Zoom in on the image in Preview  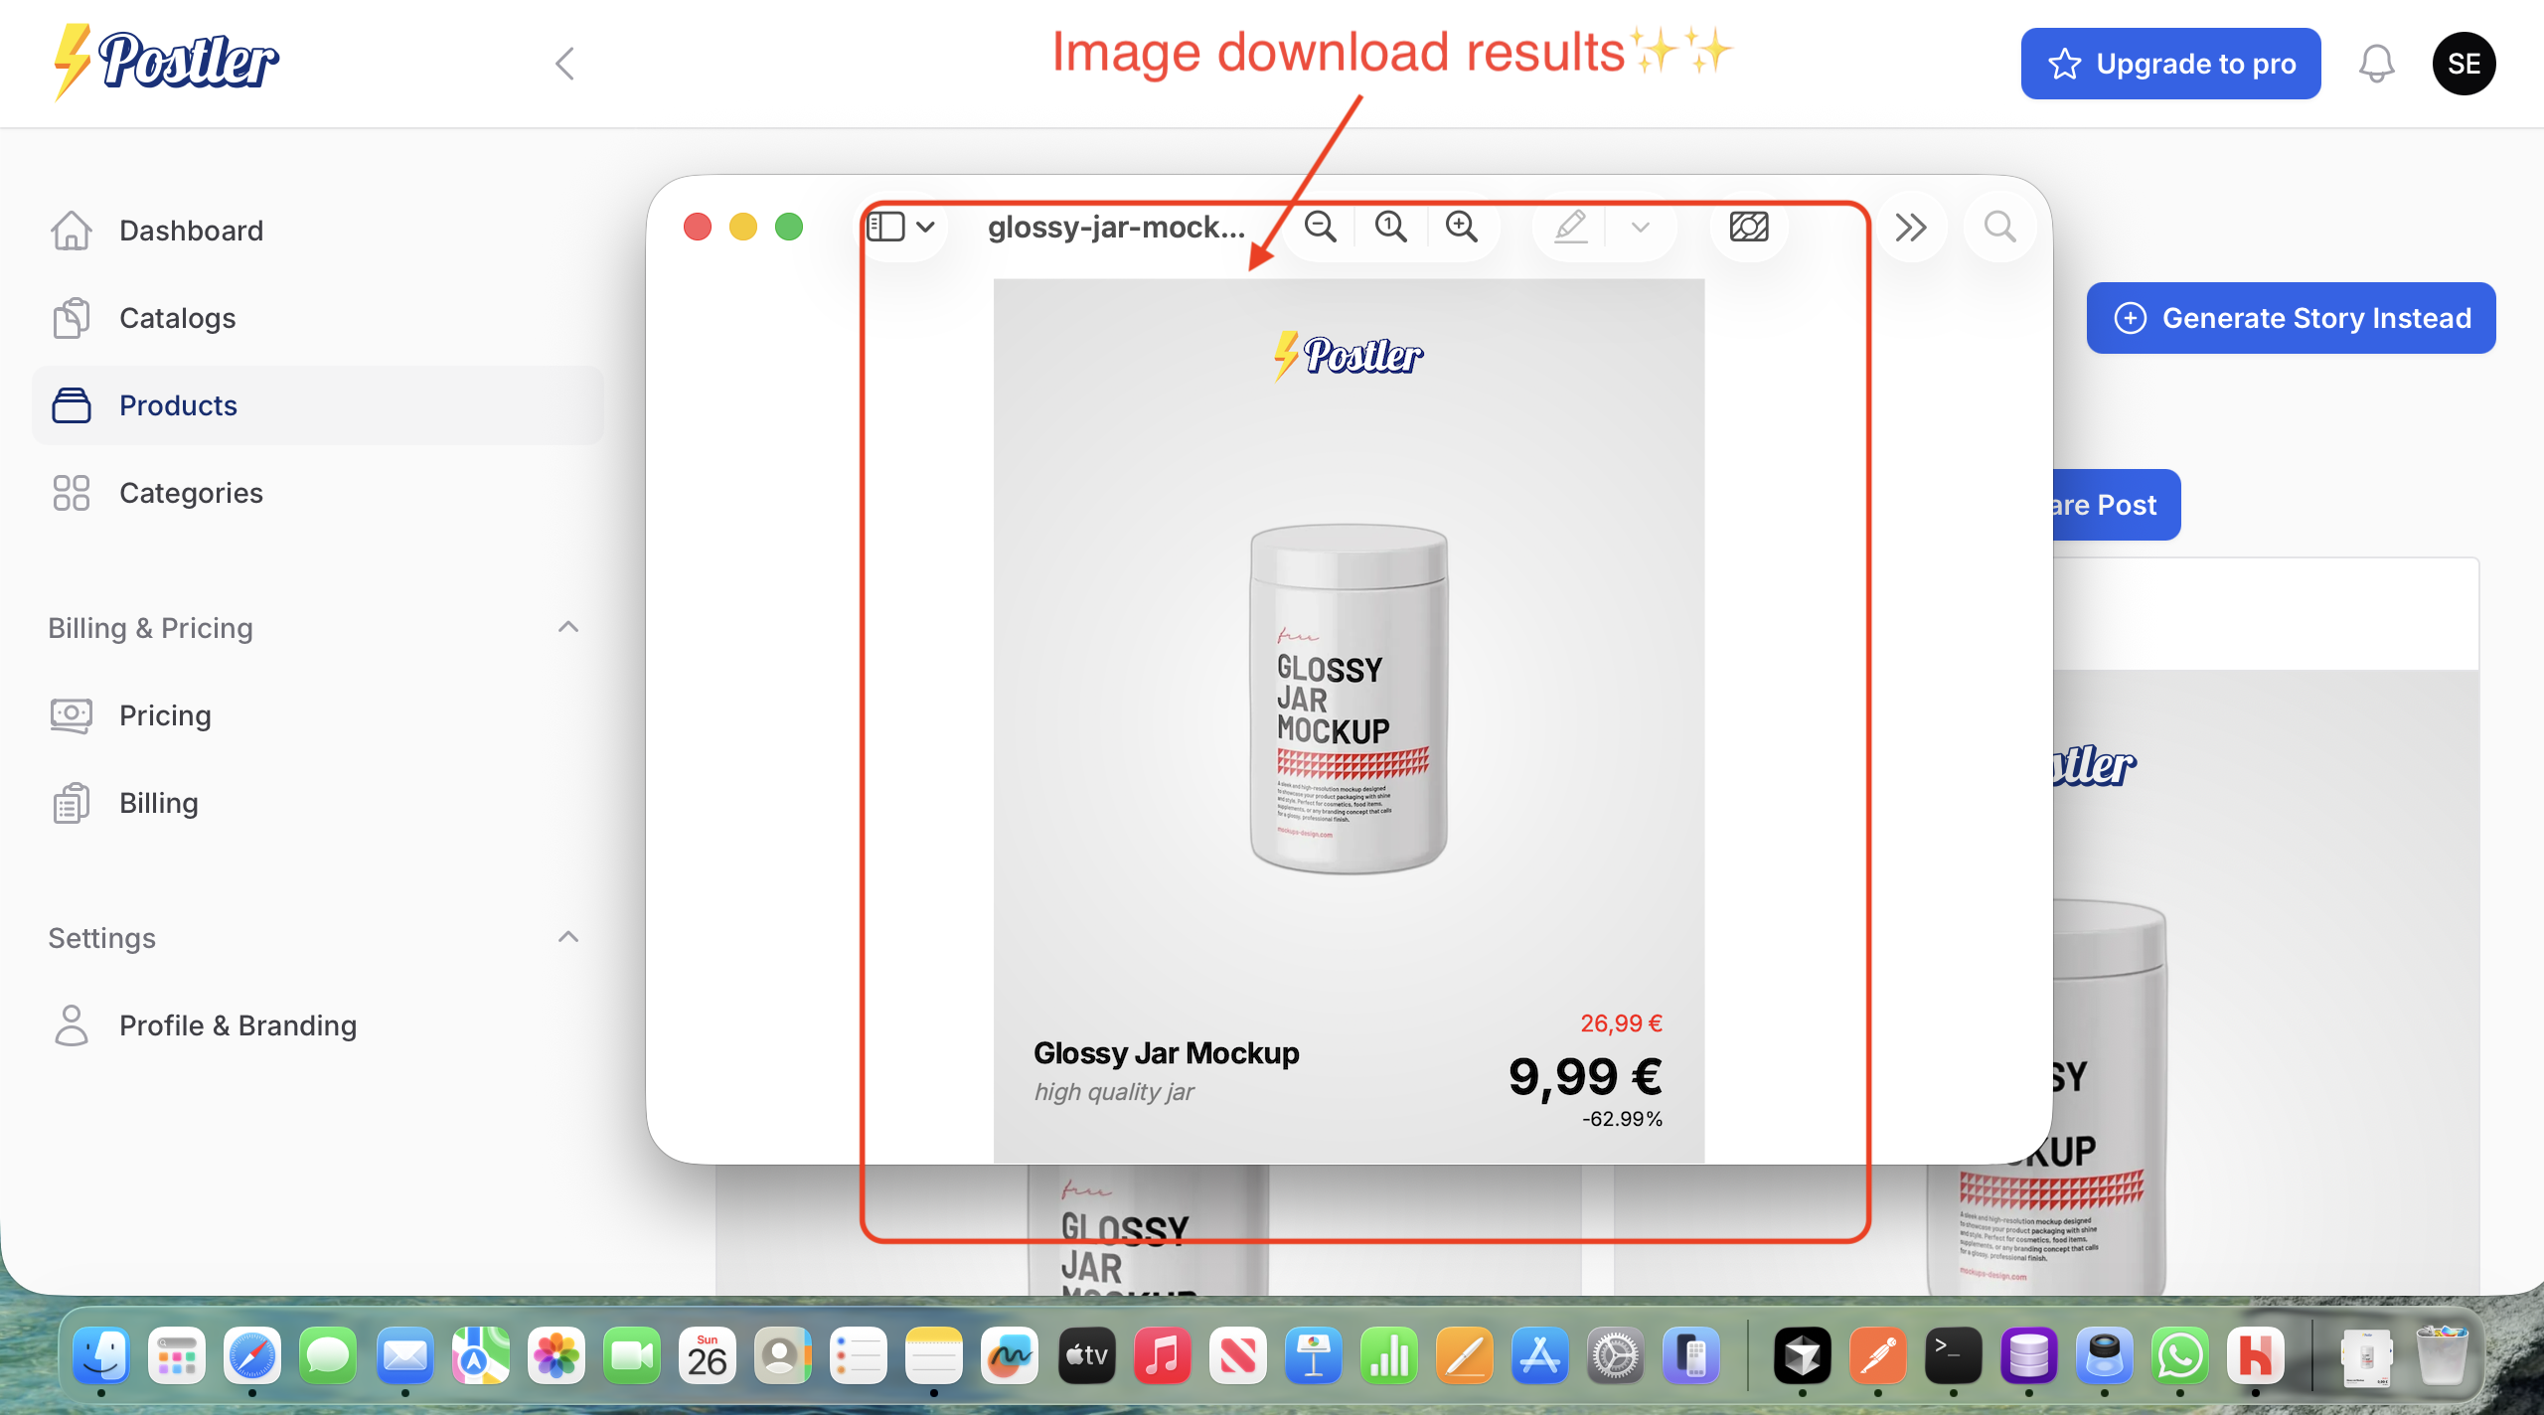pyautogui.click(x=1461, y=227)
